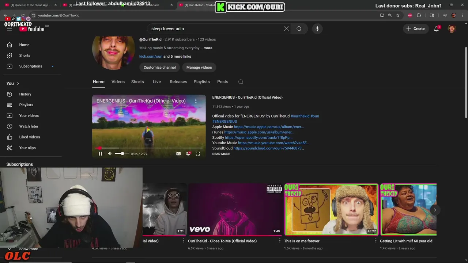Open Your videos in sidebar
The image size is (468, 263).
point(29,115)
